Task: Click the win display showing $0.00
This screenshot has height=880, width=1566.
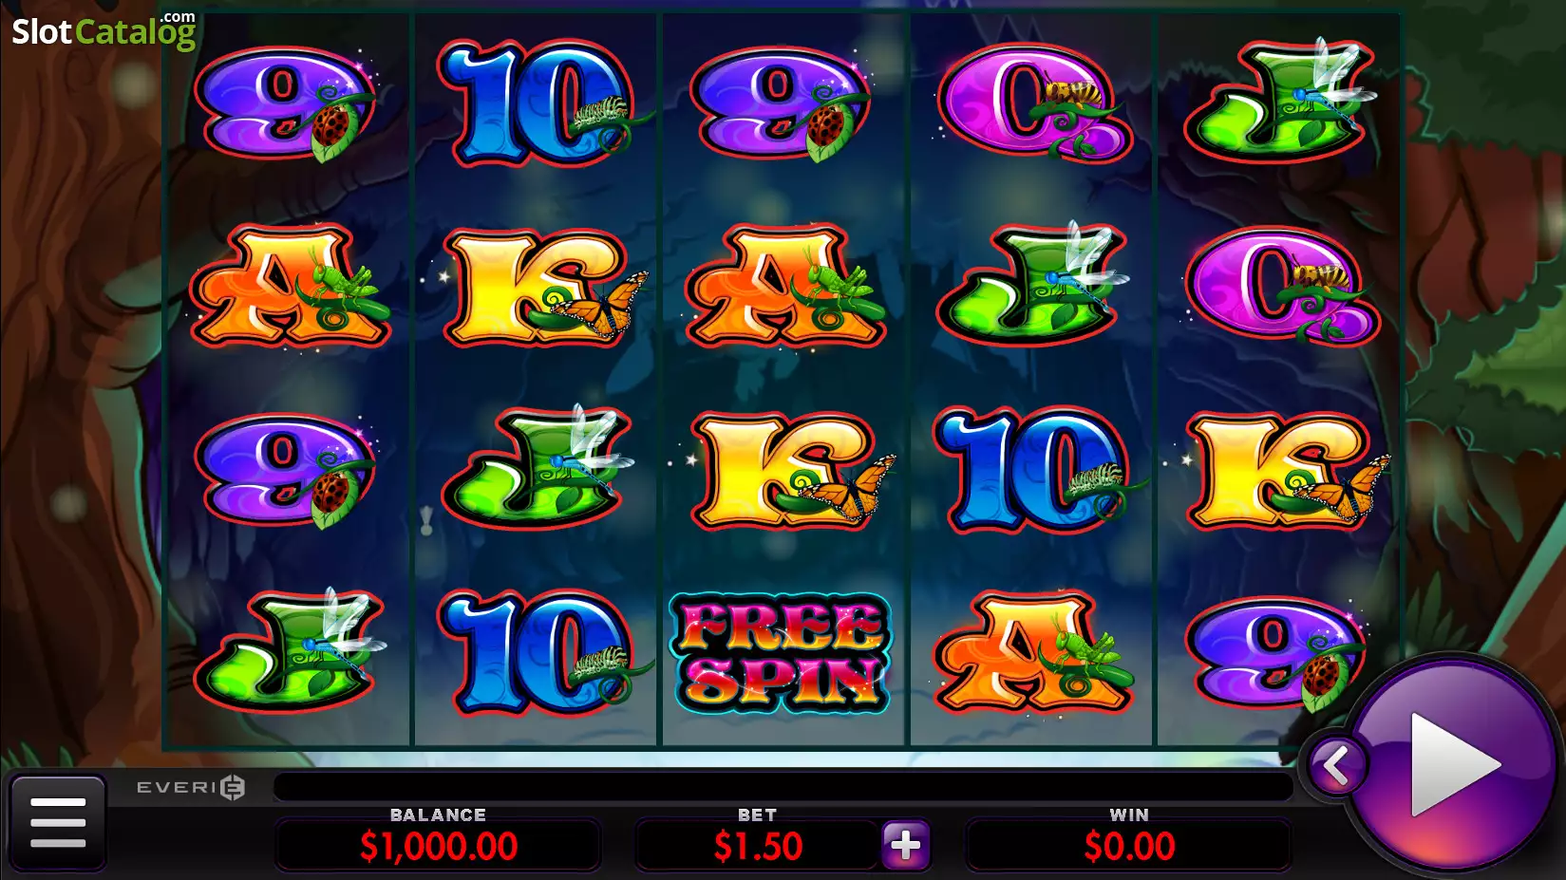Action: [x=1129, y=845]
